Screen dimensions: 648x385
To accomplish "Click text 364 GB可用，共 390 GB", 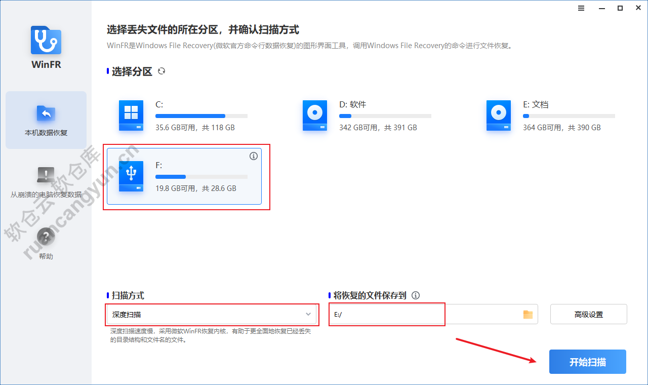I will [562, 128].
